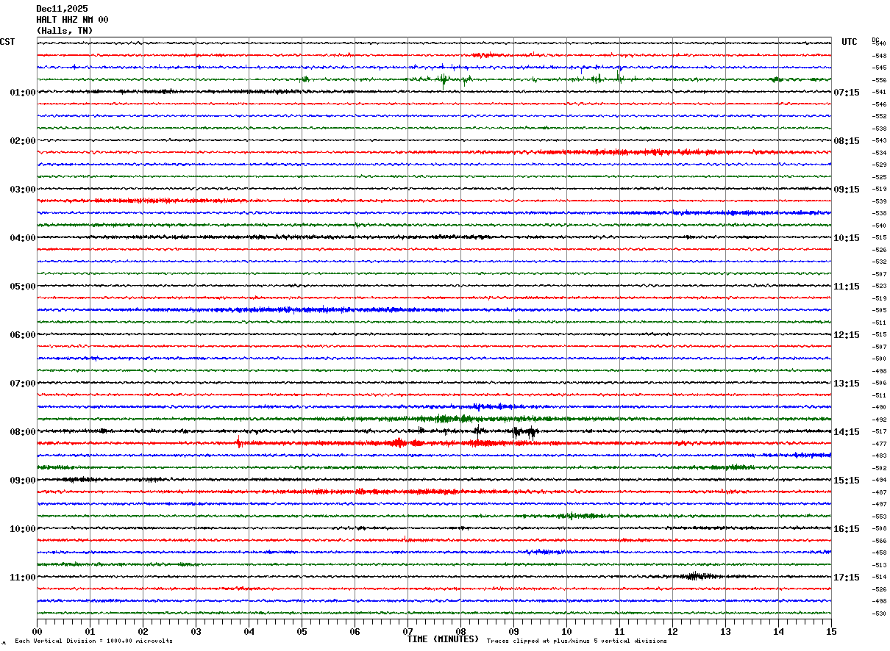The width and height of the screenshot is (890, 651).
Task: Select the 07:00 CST time label
Action: point(23,384)
